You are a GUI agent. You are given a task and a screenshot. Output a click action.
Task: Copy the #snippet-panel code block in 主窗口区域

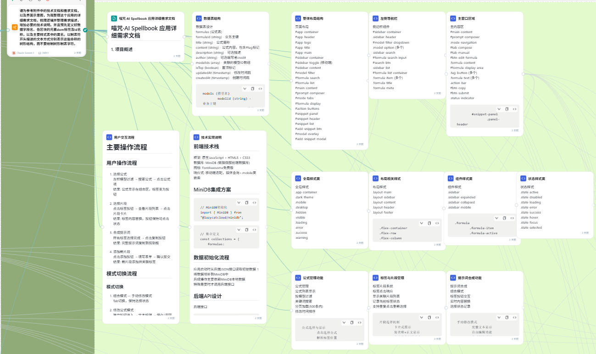(x=507, y=109)
